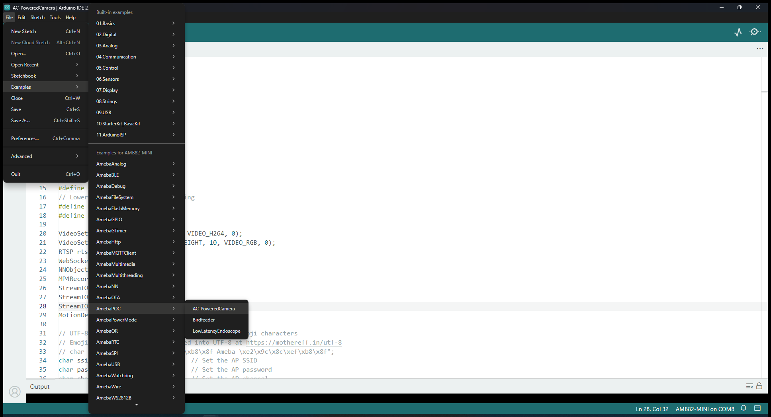Viewport: 771px width, 417px height.
Task: Open the Tools menu
Action: pos(55,18)
